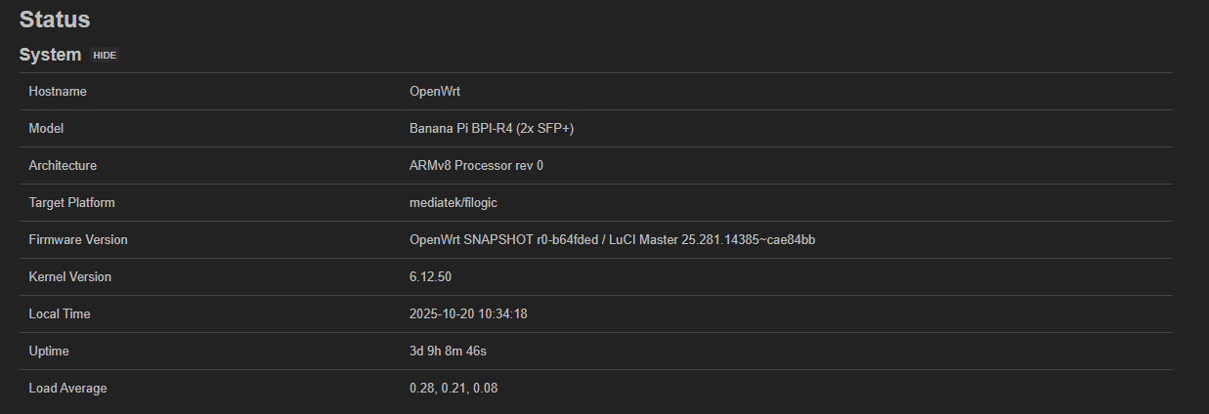Viewport: 1209px width, 414px height.
Task: Click the Status page heading
Action: click(55, 20)
